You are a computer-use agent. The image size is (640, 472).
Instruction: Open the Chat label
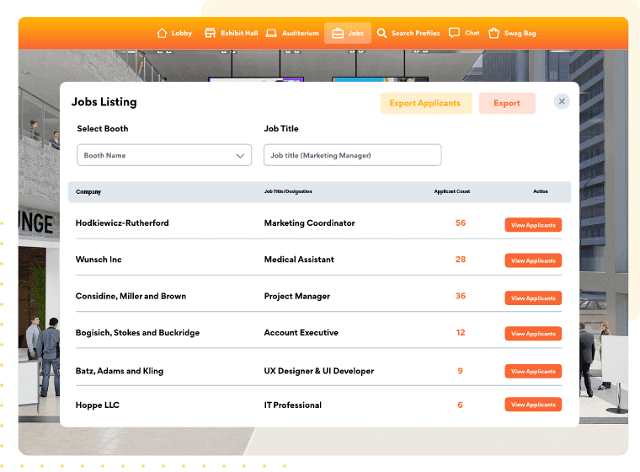coord(472,33)
